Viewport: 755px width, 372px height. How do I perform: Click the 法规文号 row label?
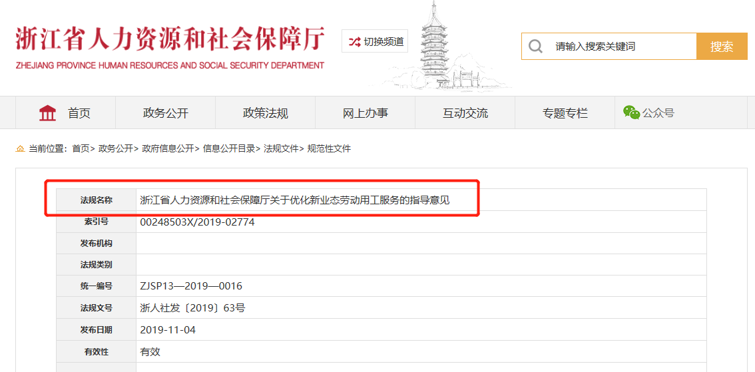click(97, 308)
